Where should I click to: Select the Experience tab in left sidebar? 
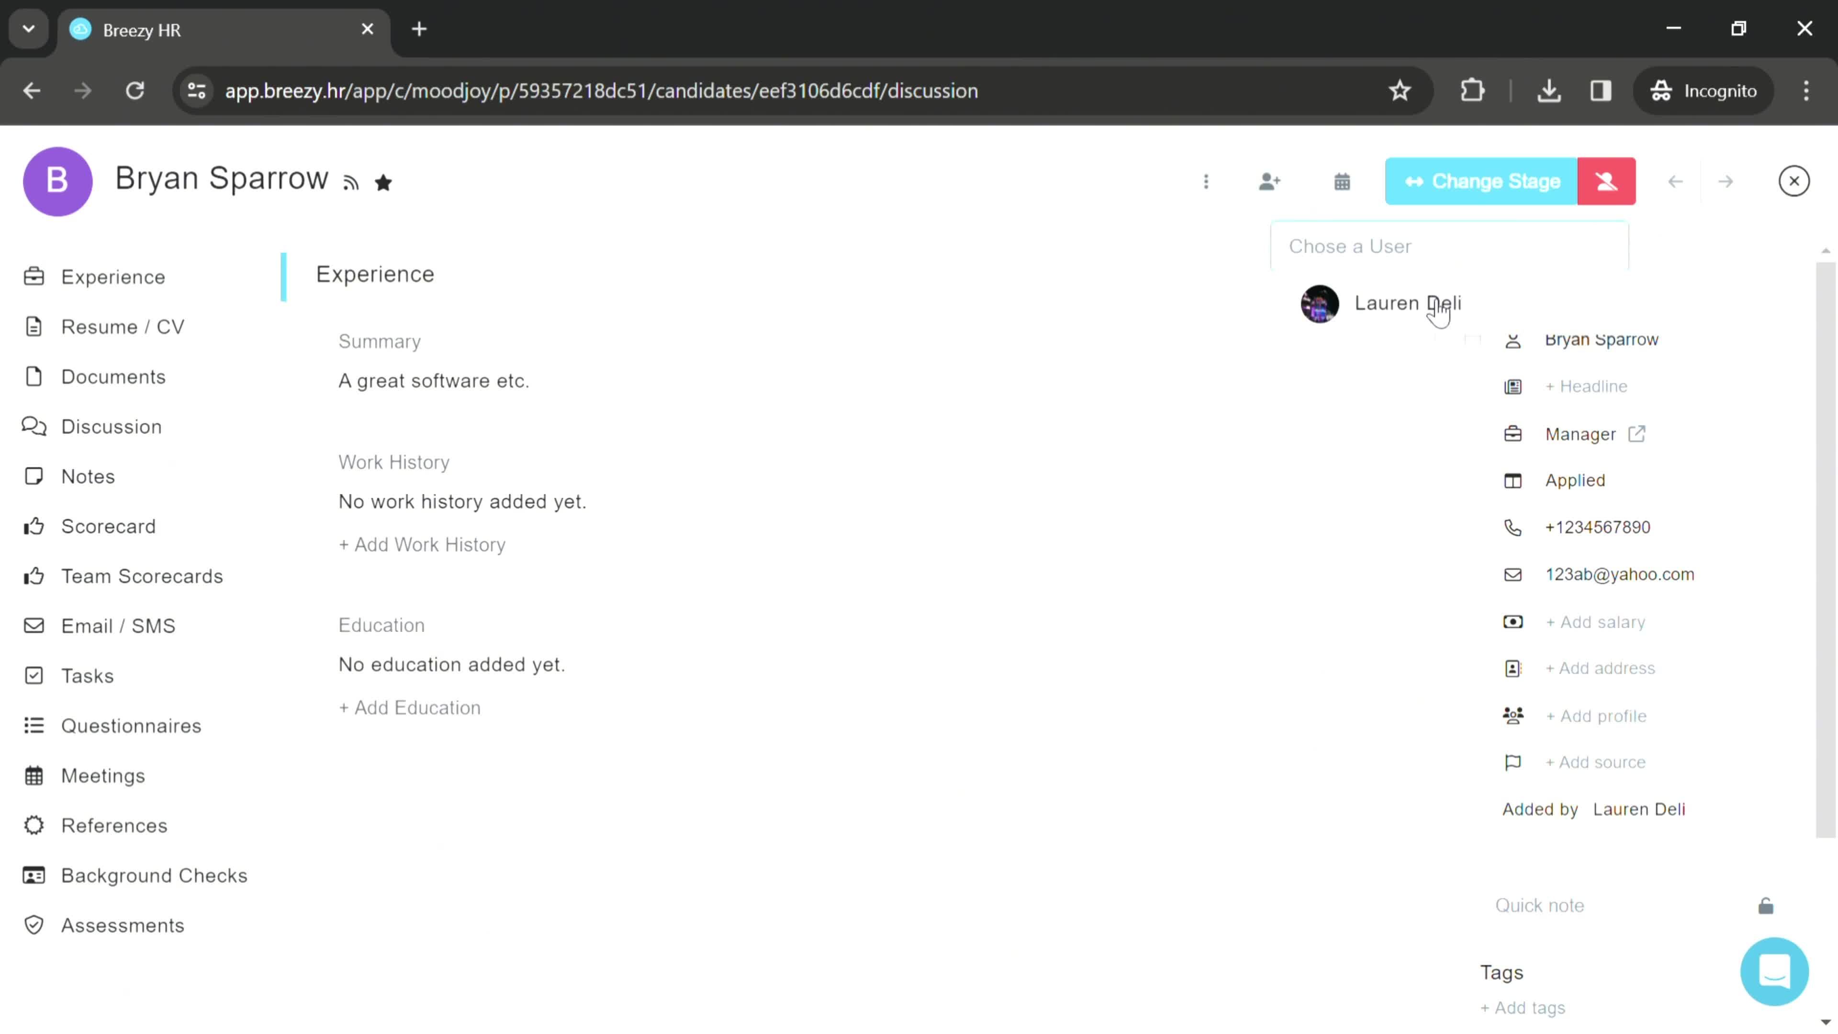pos(113,277)
